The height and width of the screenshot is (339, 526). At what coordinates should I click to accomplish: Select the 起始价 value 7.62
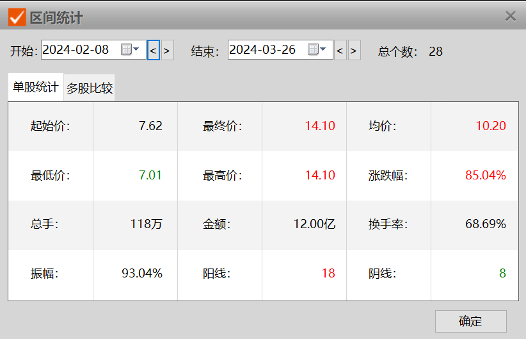point(150,126)
